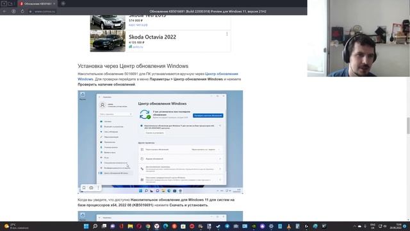
Task: Go back with browser back arrow
Action: pos(4,12)
